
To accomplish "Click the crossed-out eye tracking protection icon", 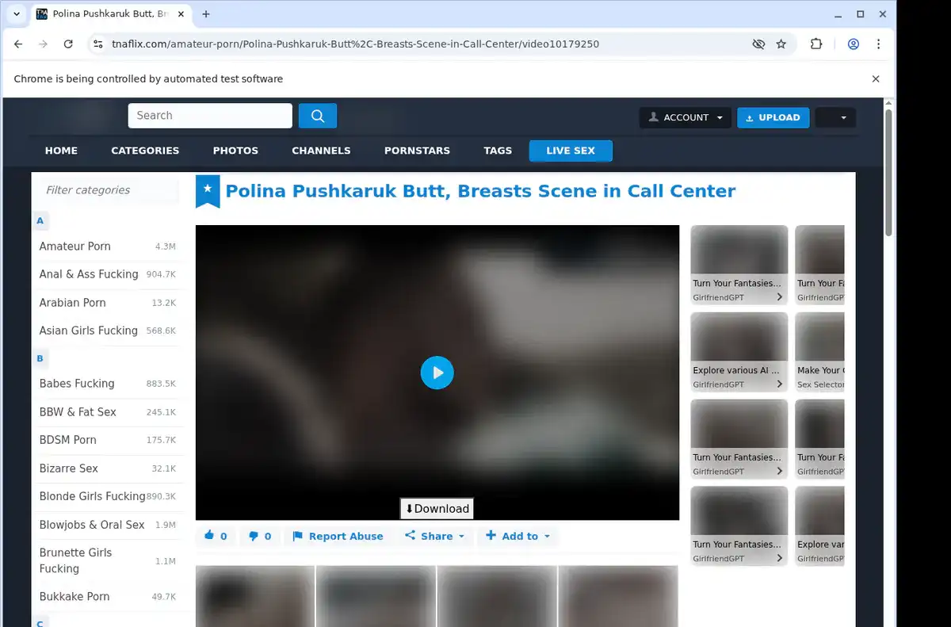I will click(x=758, y=44).
